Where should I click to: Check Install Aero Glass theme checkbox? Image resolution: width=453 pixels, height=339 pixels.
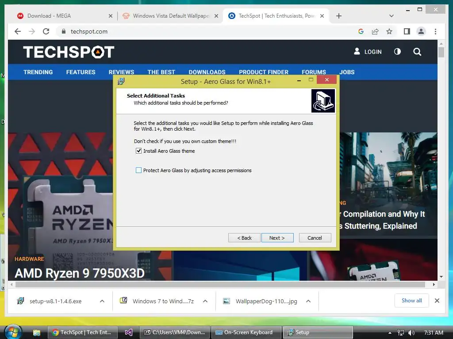click(x=138, y=151)
